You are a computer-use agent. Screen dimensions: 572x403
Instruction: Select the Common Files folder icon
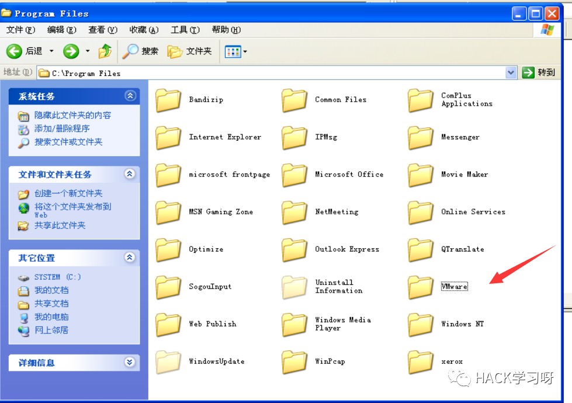[294, 99]
